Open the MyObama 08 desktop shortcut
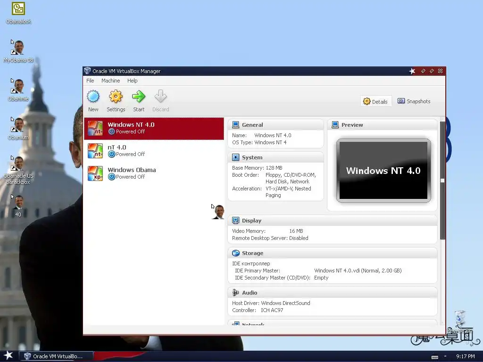 [x=18, y=51]
